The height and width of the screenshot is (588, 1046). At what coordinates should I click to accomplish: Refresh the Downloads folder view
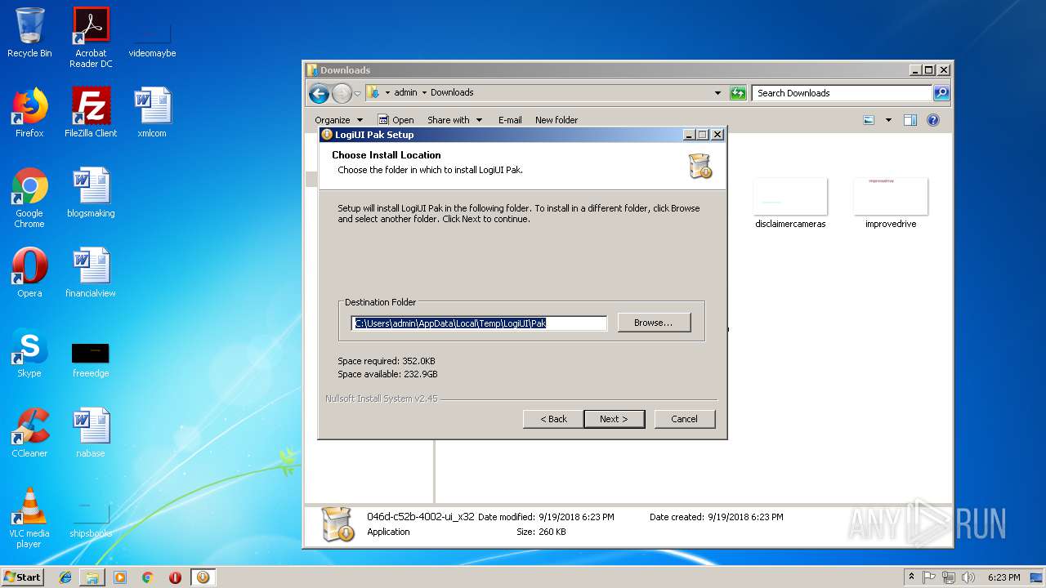pyautogui.click(x=738, y=93)
